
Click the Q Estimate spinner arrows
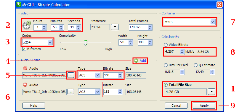click(212, 72)
